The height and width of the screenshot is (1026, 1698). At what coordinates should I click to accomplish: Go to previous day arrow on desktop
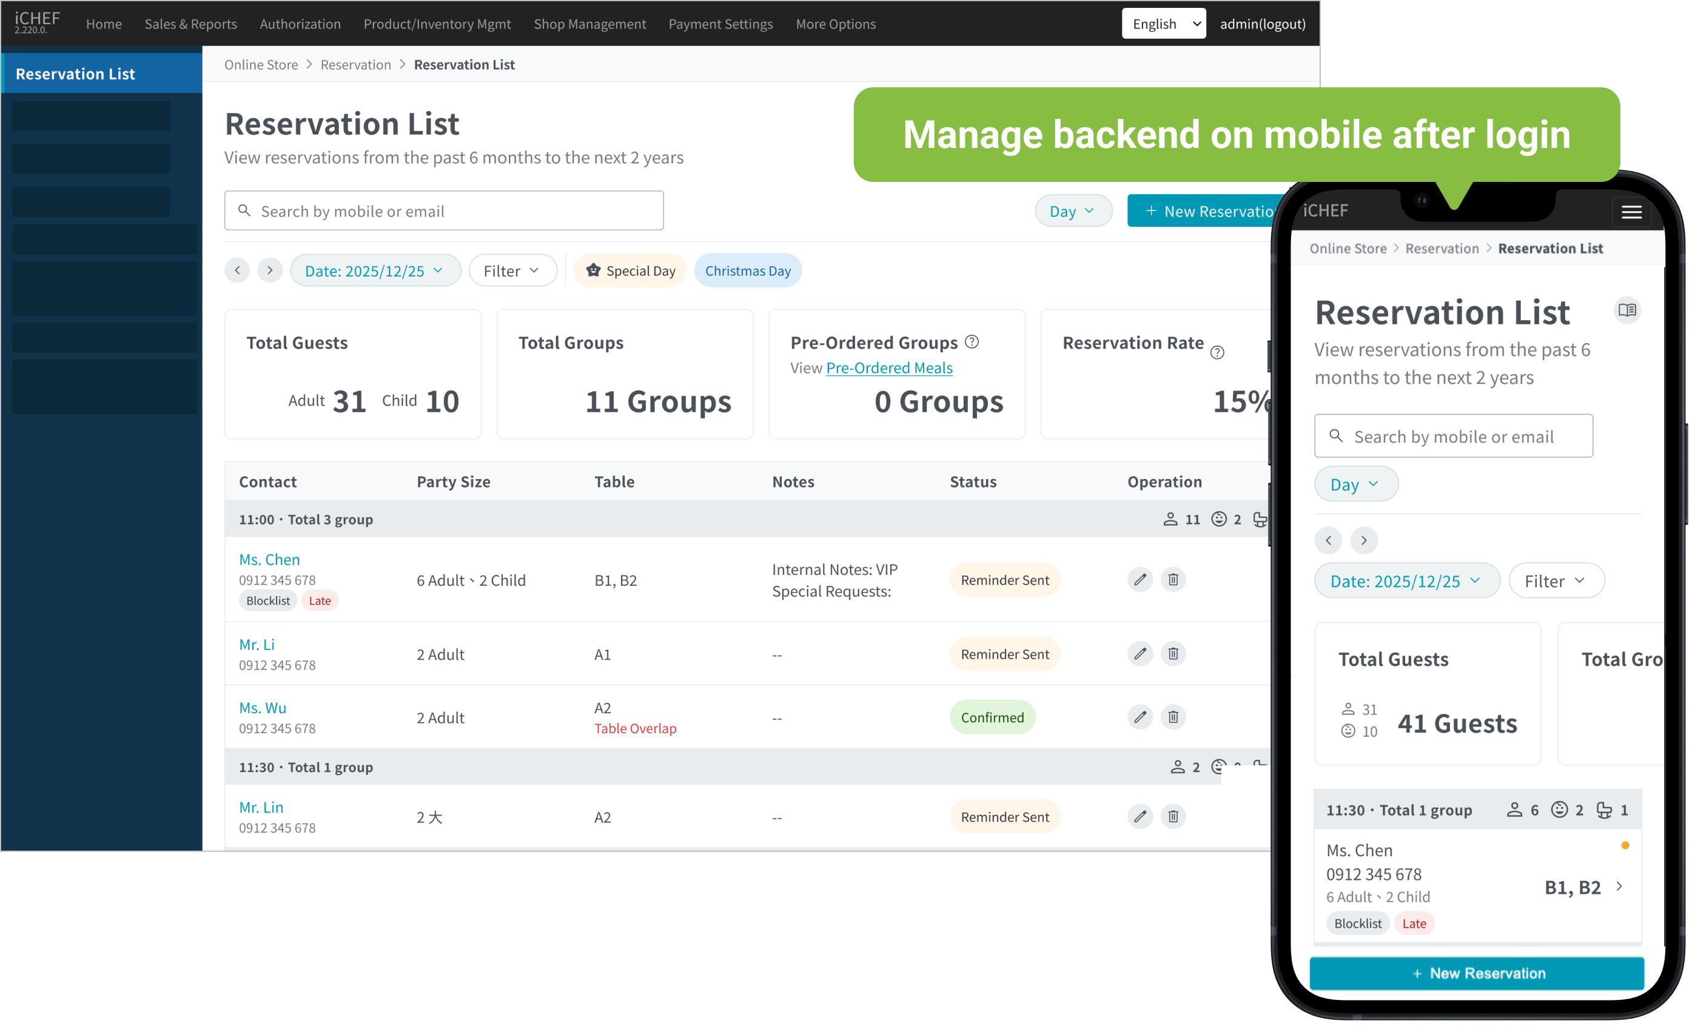(x=237, y=270)
